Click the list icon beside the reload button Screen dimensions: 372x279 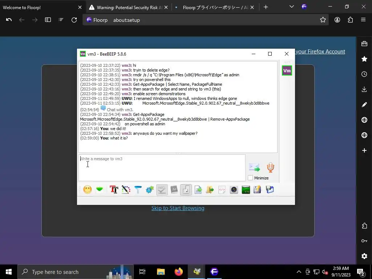[x=61, y=20]
